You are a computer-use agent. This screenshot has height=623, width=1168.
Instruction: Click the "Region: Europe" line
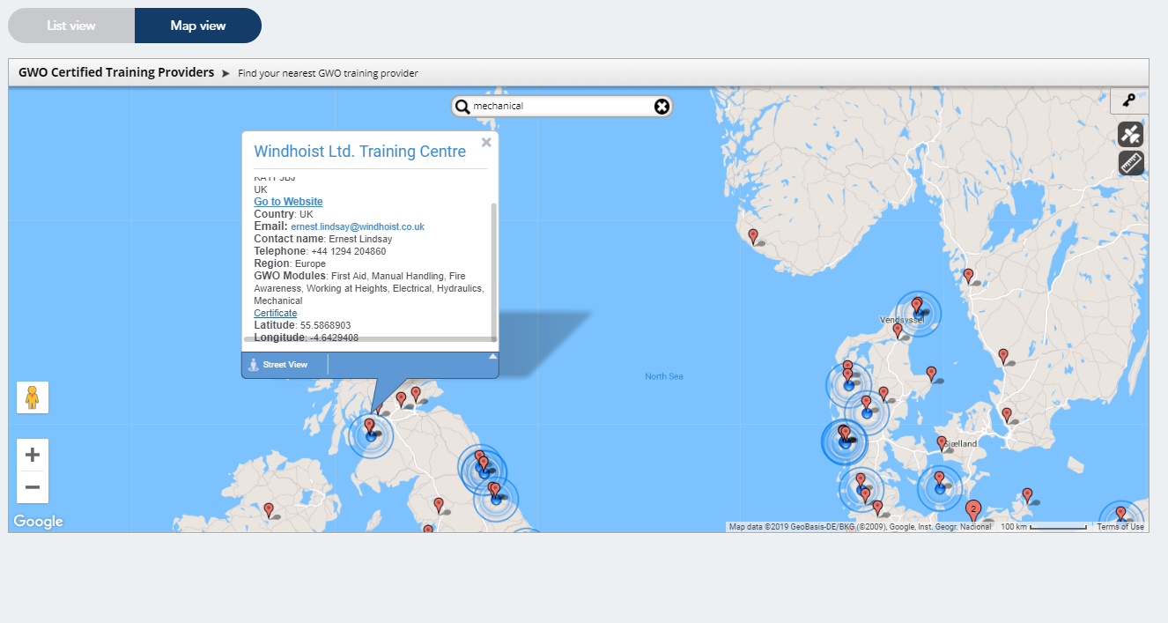pyautogui.click(x=290, y=263)
